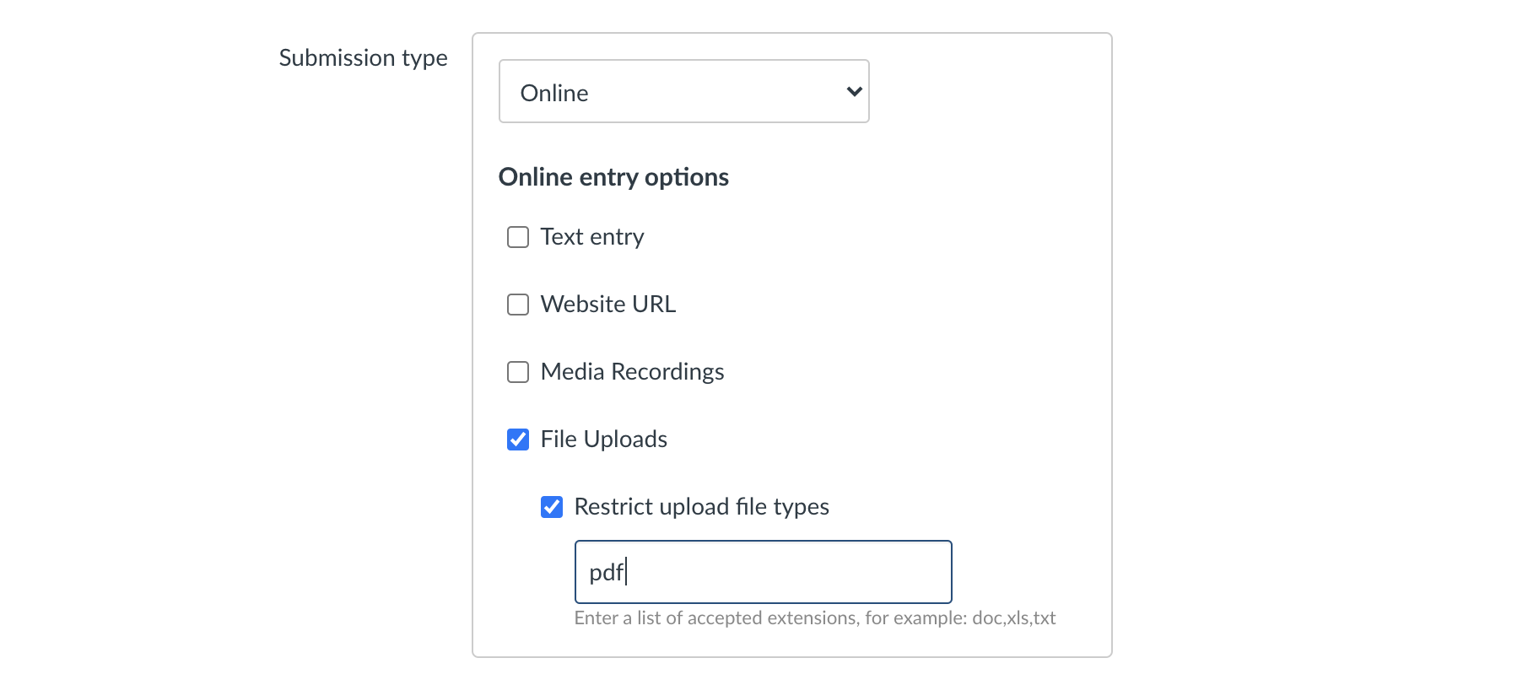Click the 'Media Recordings' label text
The image size is (1528, 685).
(632, 372)
